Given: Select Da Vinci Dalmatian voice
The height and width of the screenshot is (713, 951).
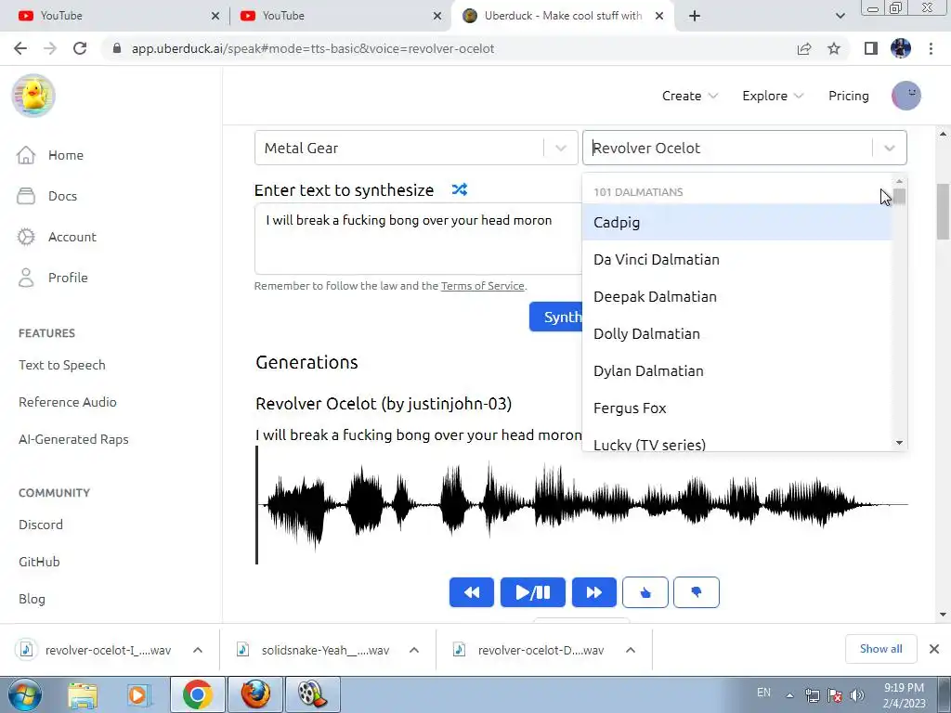Looking at the screenshot, I should click(736, 260).
